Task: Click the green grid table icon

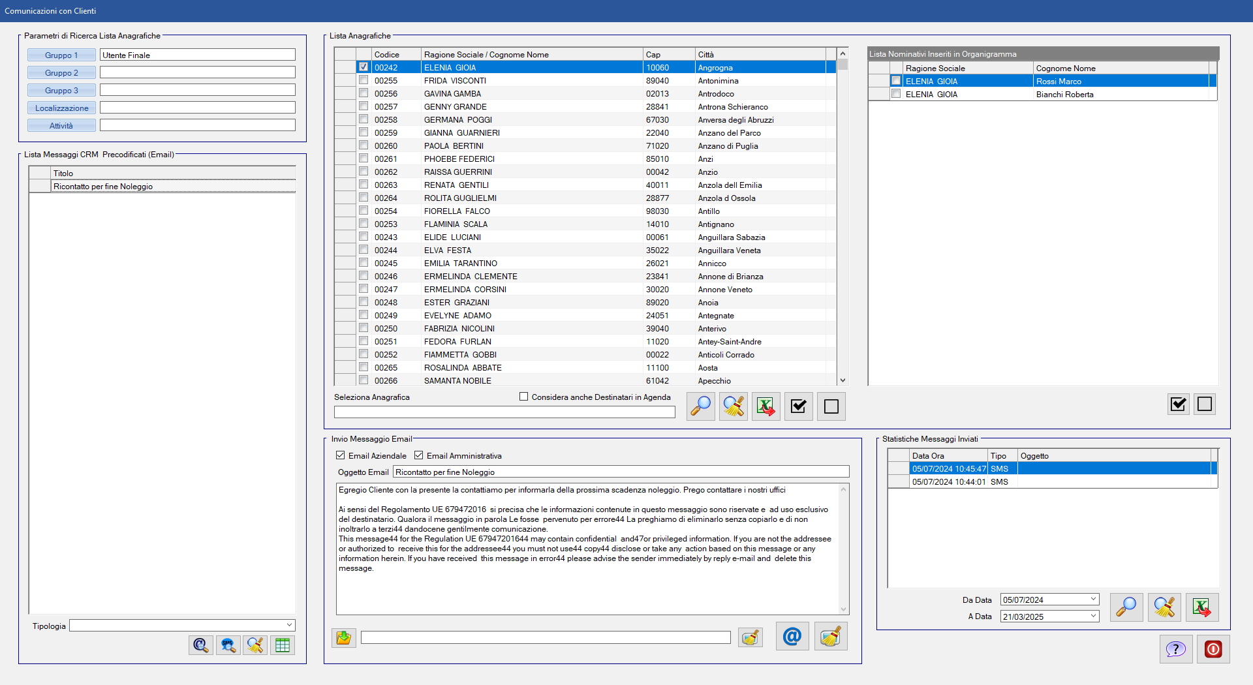Action: (x=283, y=645)
